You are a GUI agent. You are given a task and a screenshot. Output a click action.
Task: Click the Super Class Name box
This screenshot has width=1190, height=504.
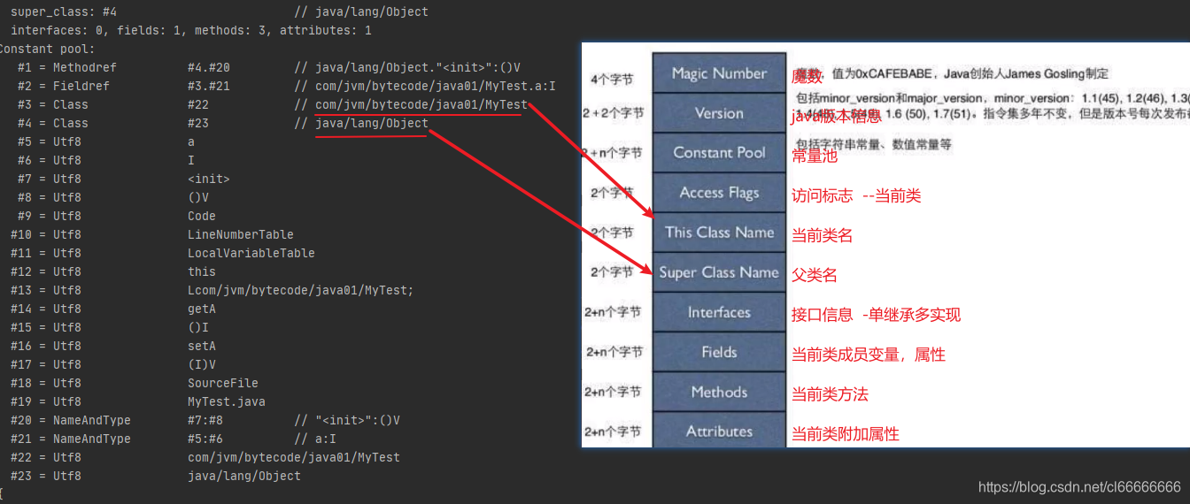pos(719,272)
